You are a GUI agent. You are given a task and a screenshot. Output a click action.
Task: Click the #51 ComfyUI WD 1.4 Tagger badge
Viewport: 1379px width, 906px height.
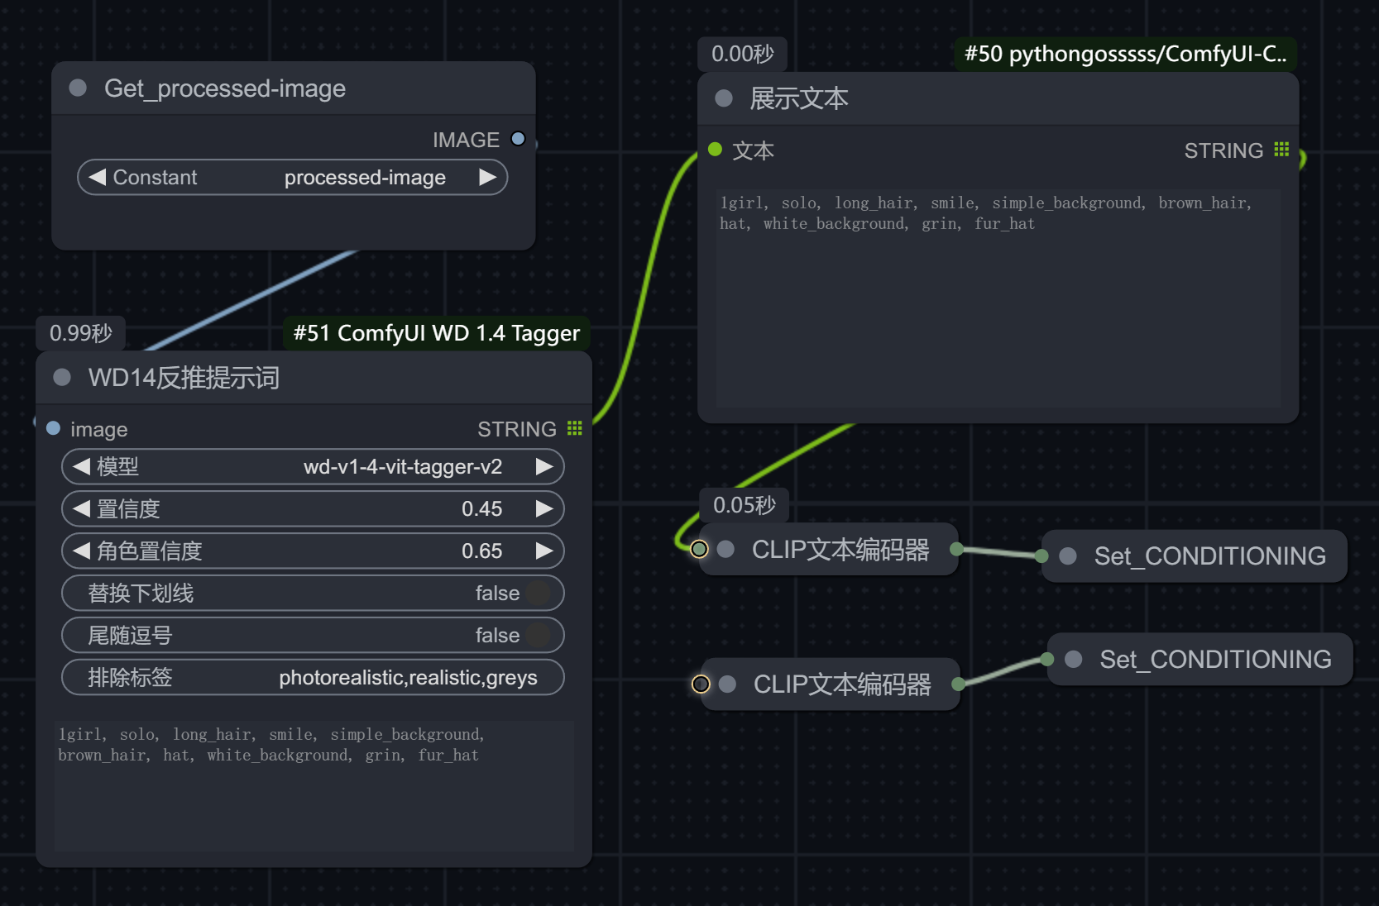[x=437, y=333]
